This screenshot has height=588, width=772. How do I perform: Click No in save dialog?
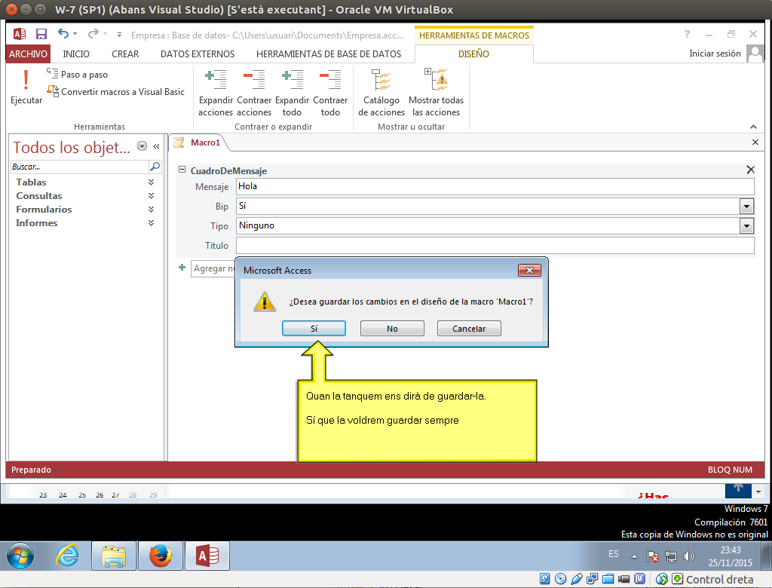(392, 329)
